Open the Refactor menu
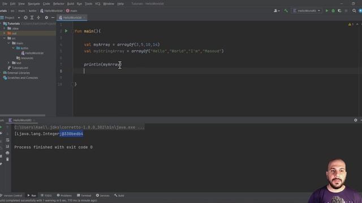 point(59,4)
